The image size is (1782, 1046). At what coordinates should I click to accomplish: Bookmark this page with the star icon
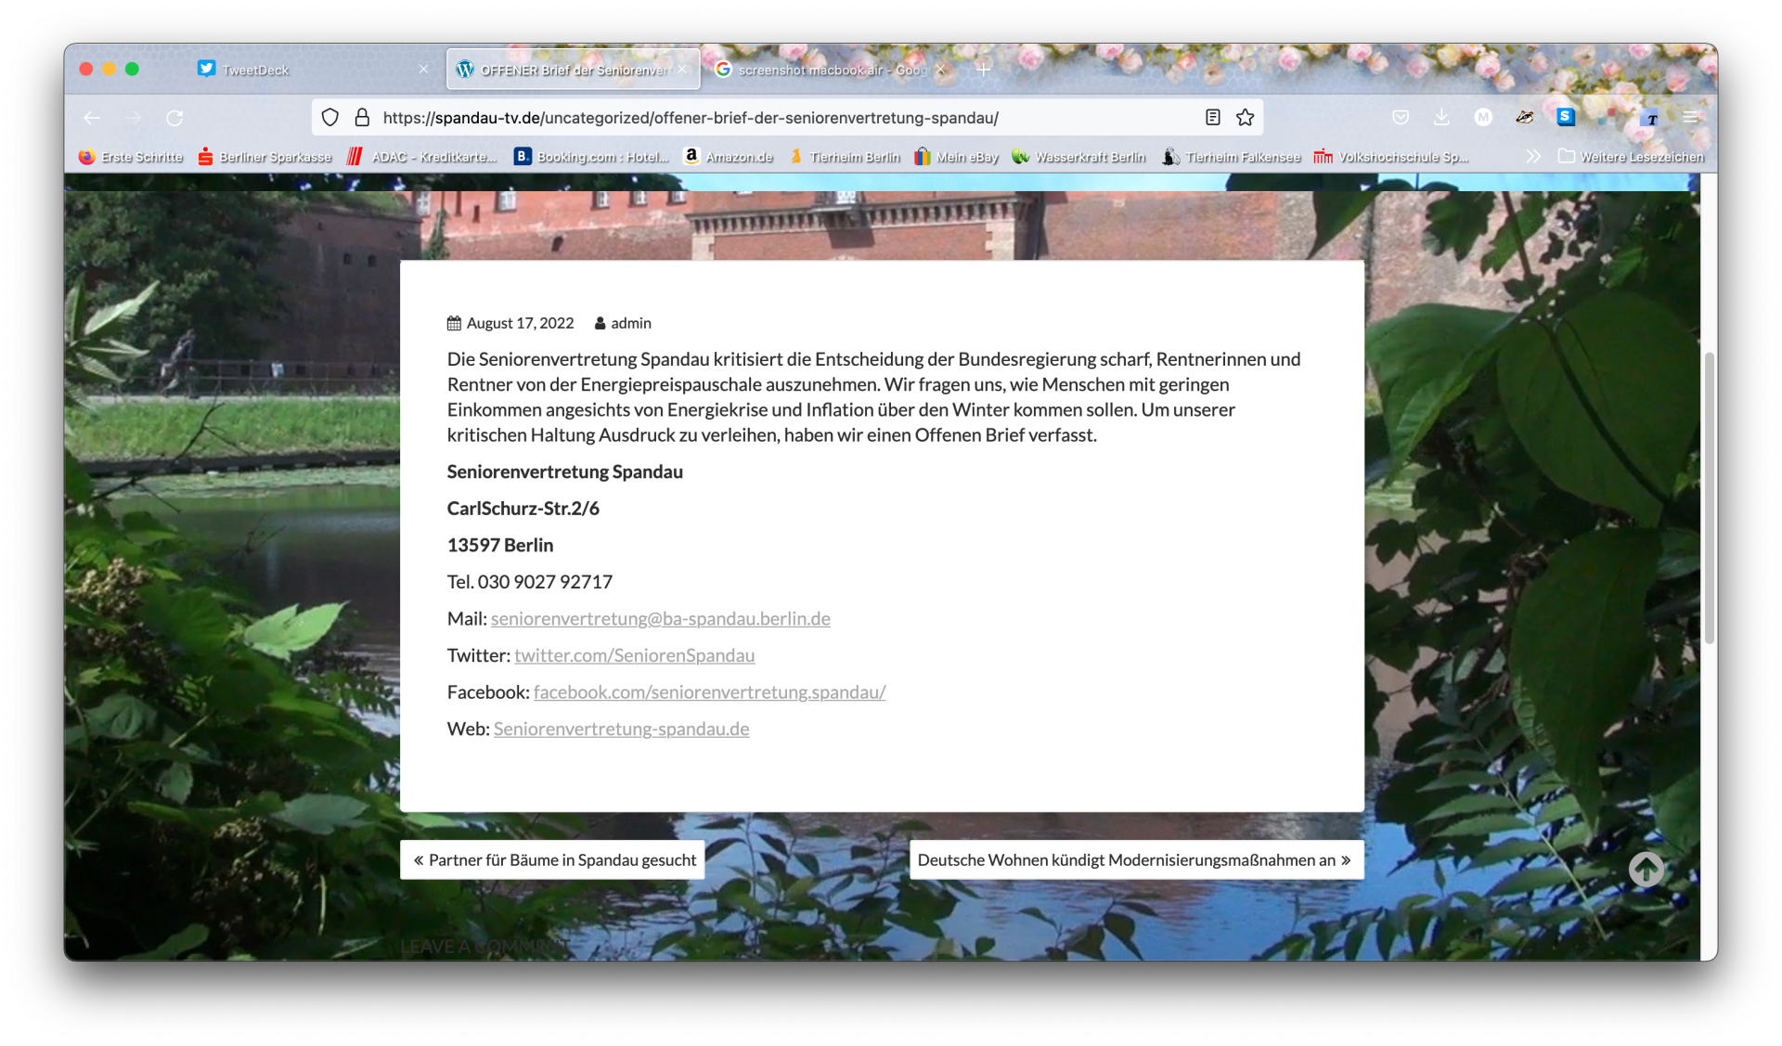1245,118
